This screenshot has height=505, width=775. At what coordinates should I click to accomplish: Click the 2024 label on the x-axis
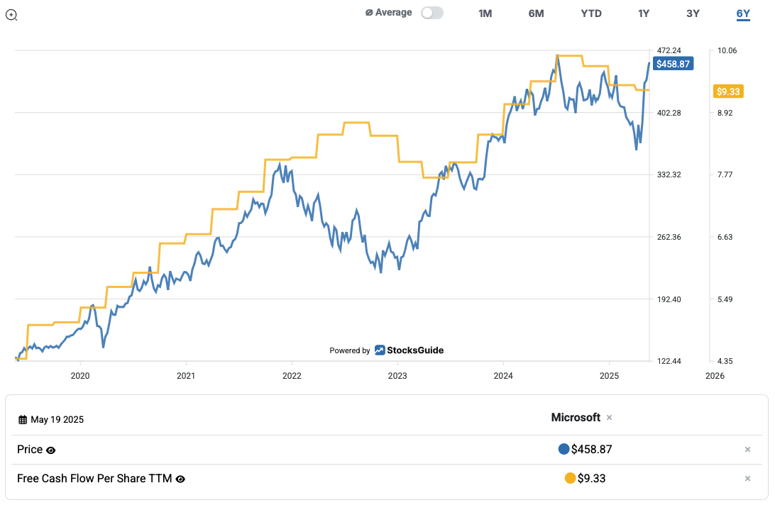click(503, 375)
